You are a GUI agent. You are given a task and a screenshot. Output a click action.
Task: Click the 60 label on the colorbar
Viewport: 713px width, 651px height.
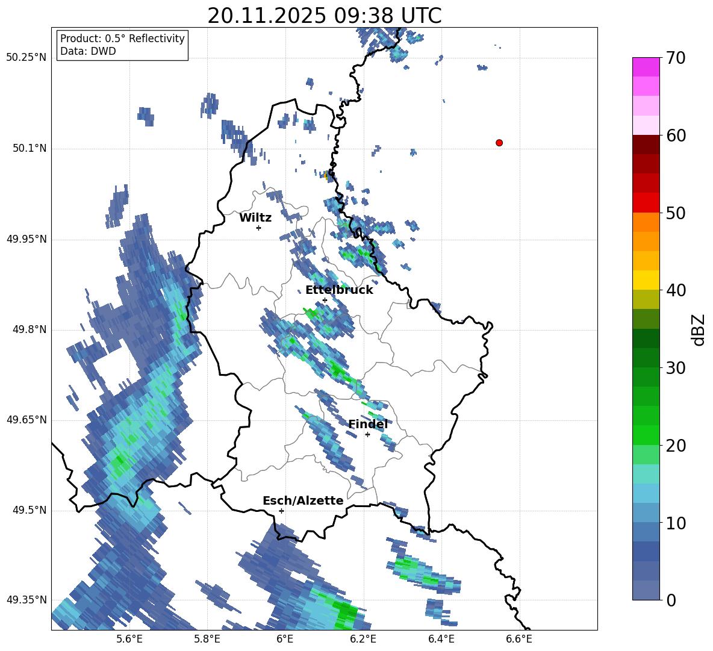coord(676,135)
